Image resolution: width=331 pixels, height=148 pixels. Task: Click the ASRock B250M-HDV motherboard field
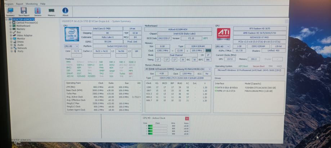178,29
